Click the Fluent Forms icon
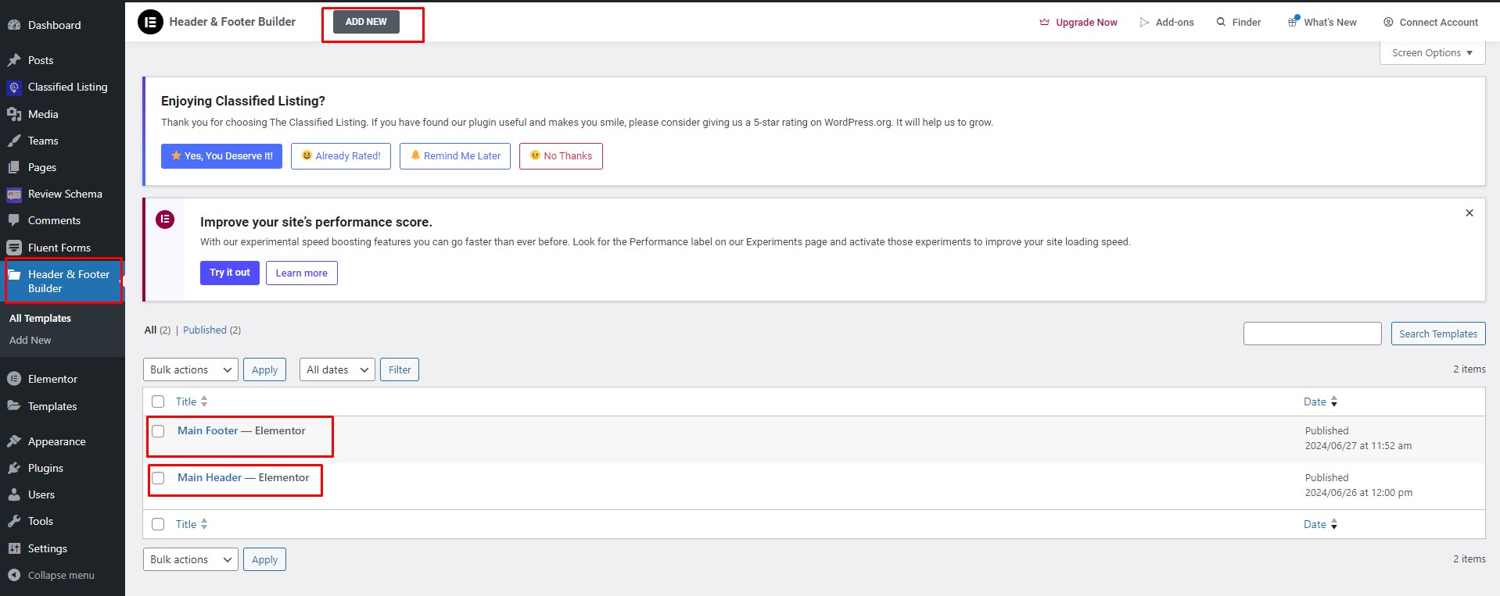The width and height of the screenshot is (1500, 596). point(14,248)
